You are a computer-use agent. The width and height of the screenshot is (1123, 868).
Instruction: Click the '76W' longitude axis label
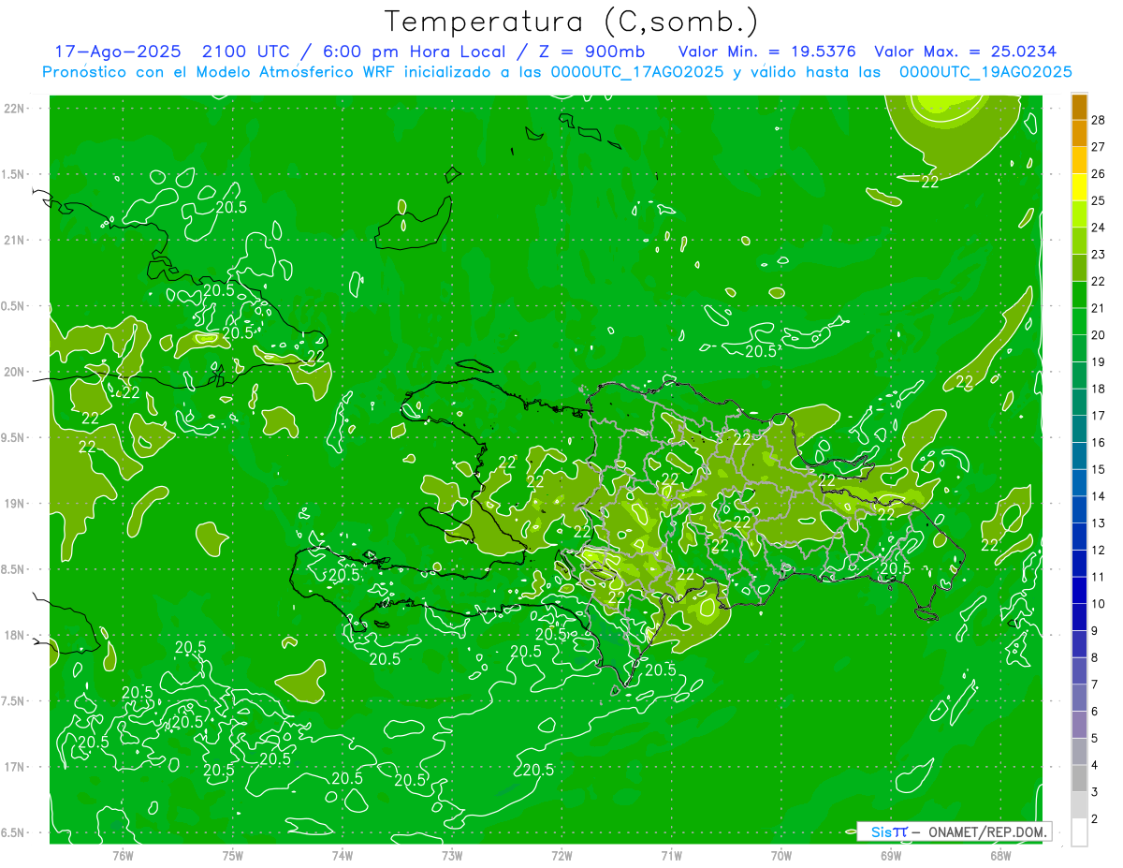[x=123, y=854]
